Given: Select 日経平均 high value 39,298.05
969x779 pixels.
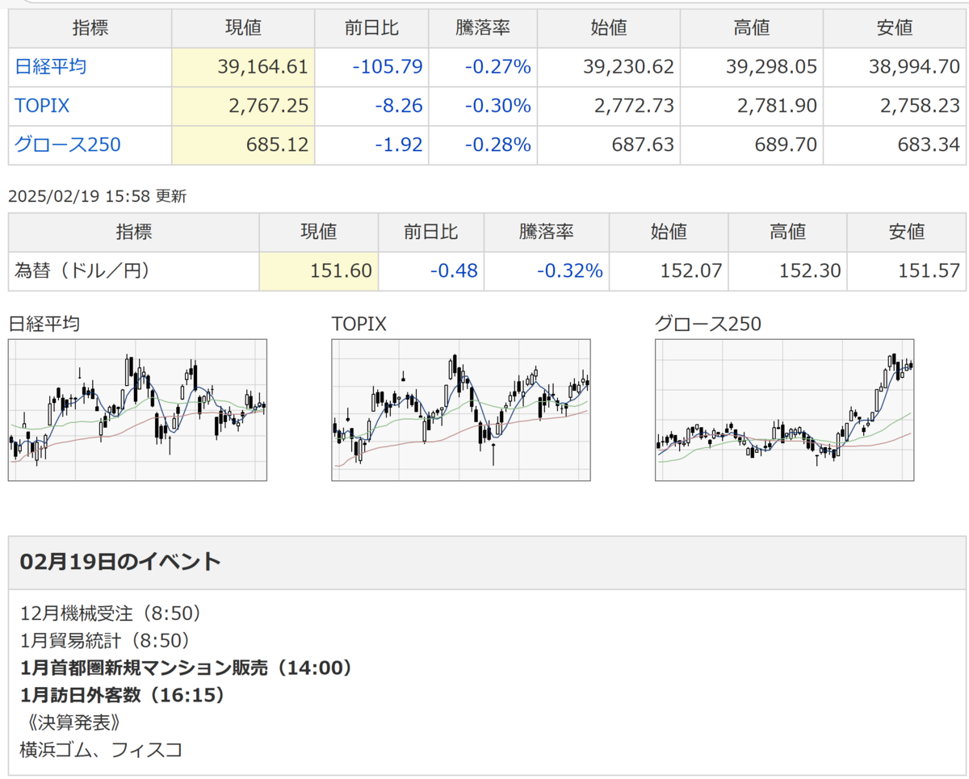Looking at the screenshot, I should 771,67.
